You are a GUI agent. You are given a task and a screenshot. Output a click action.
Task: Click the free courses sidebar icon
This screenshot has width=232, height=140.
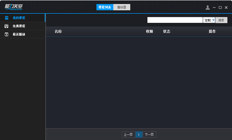[x=6, y=26]
